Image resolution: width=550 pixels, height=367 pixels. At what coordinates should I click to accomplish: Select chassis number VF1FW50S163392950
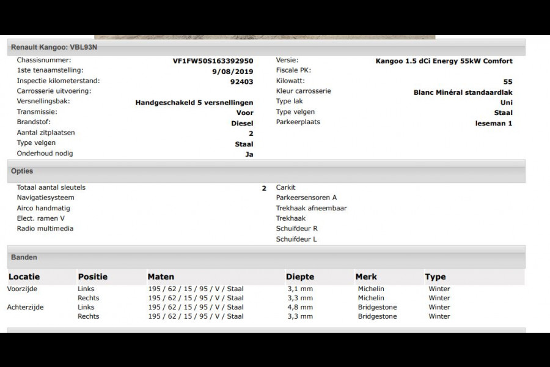(213, 61)
